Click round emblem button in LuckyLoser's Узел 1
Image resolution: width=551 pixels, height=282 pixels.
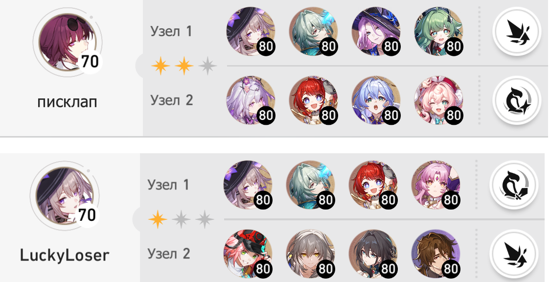coord(513,185)
